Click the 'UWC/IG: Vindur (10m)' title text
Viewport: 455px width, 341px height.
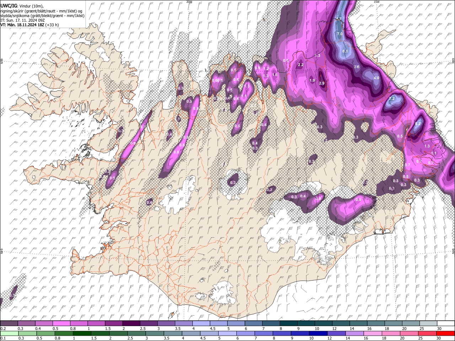click(22, 6)
